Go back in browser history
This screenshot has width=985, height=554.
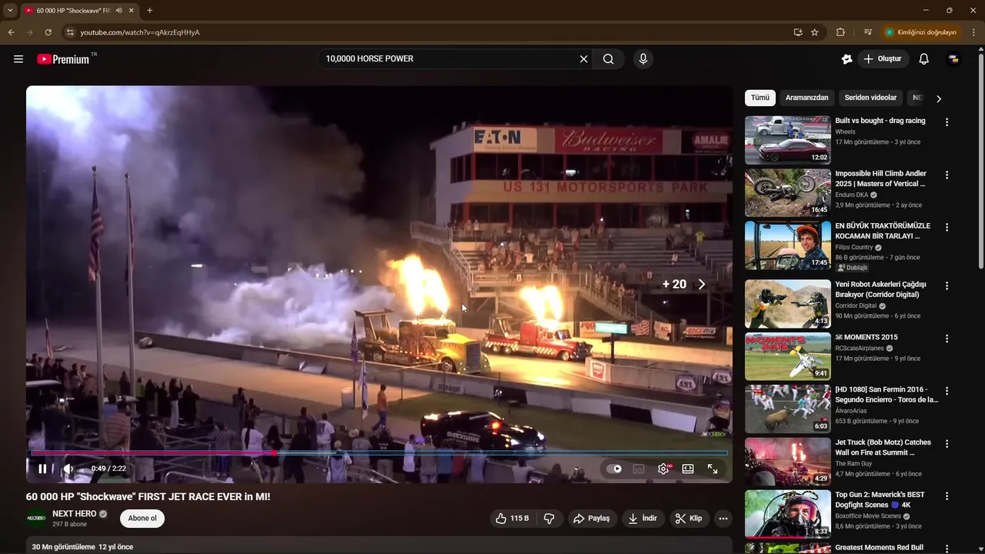tap(11, 32)
